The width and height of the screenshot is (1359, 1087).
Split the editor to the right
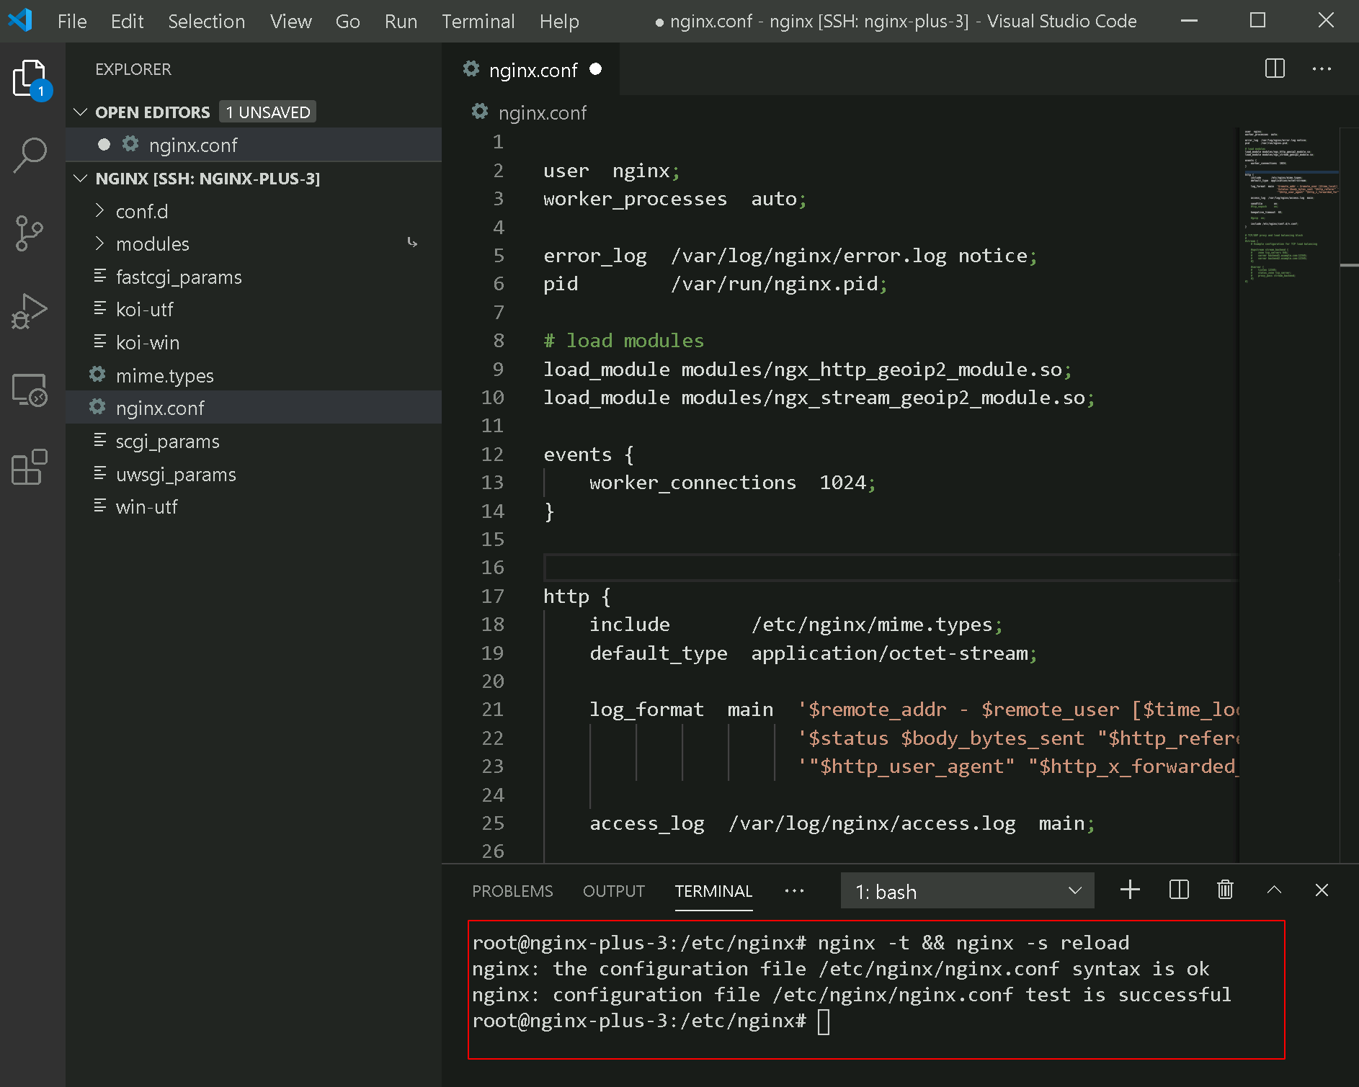coord(1275,68)
